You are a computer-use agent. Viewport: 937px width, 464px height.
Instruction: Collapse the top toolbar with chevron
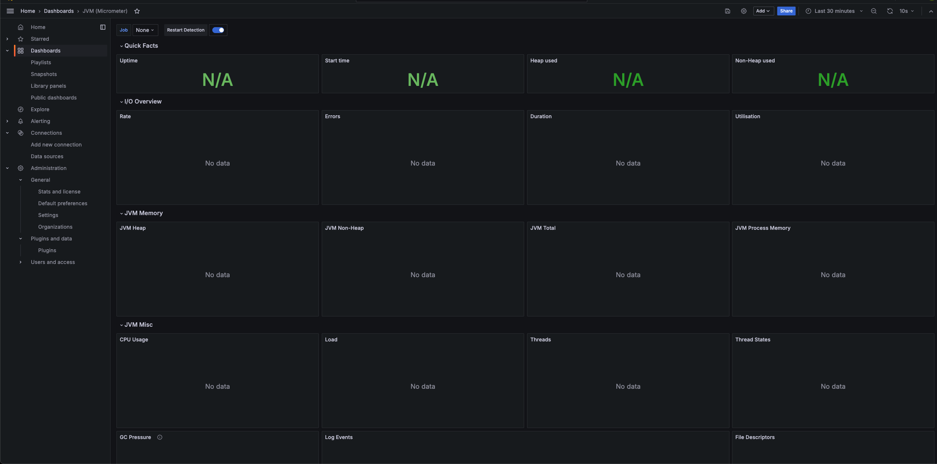click(x=931, y=11)
